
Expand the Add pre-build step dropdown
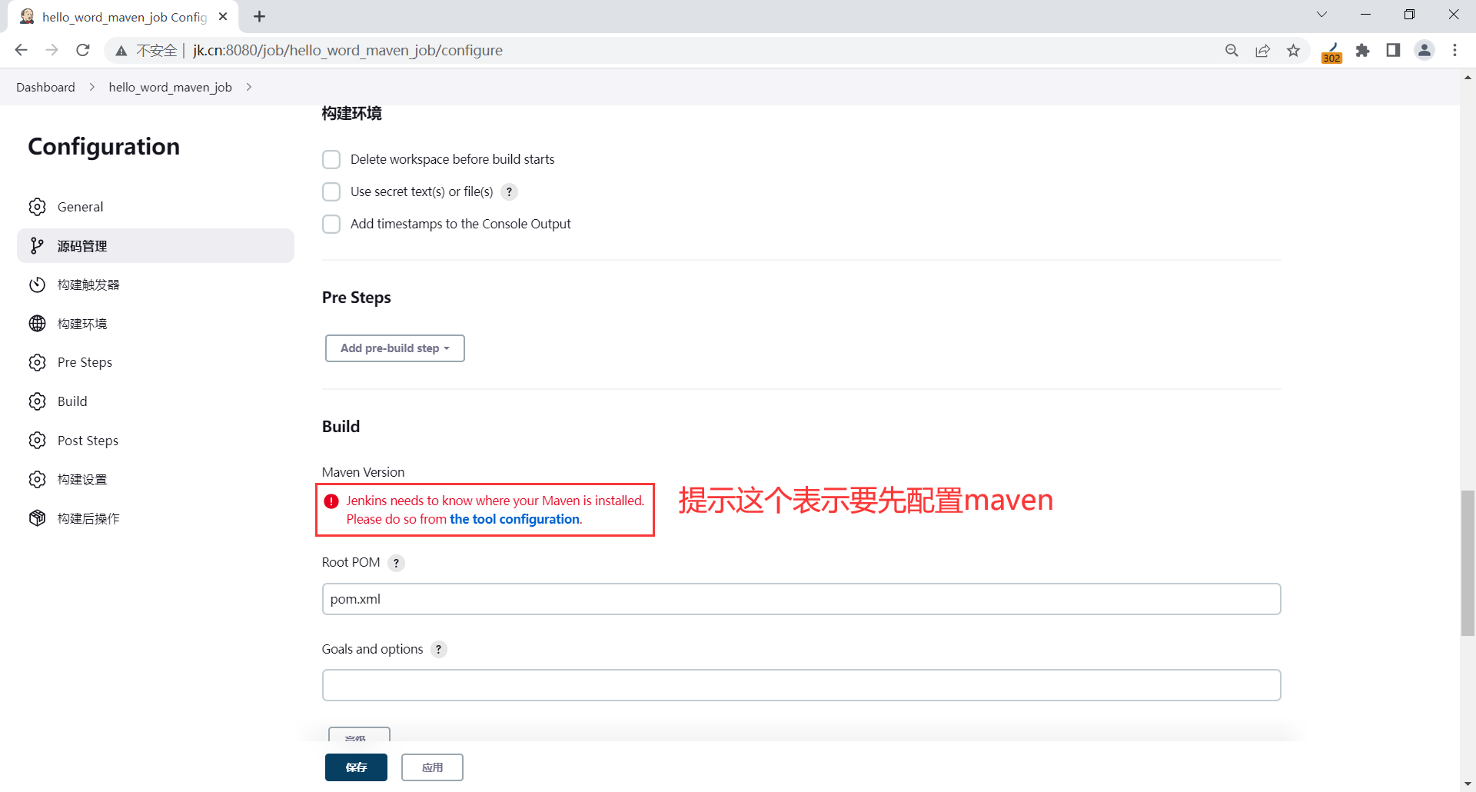point(395,348)
